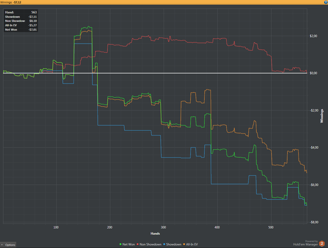The image size is (328, 248).
Task: Click the blue Showdown color swatch
Action: [164, 244]
